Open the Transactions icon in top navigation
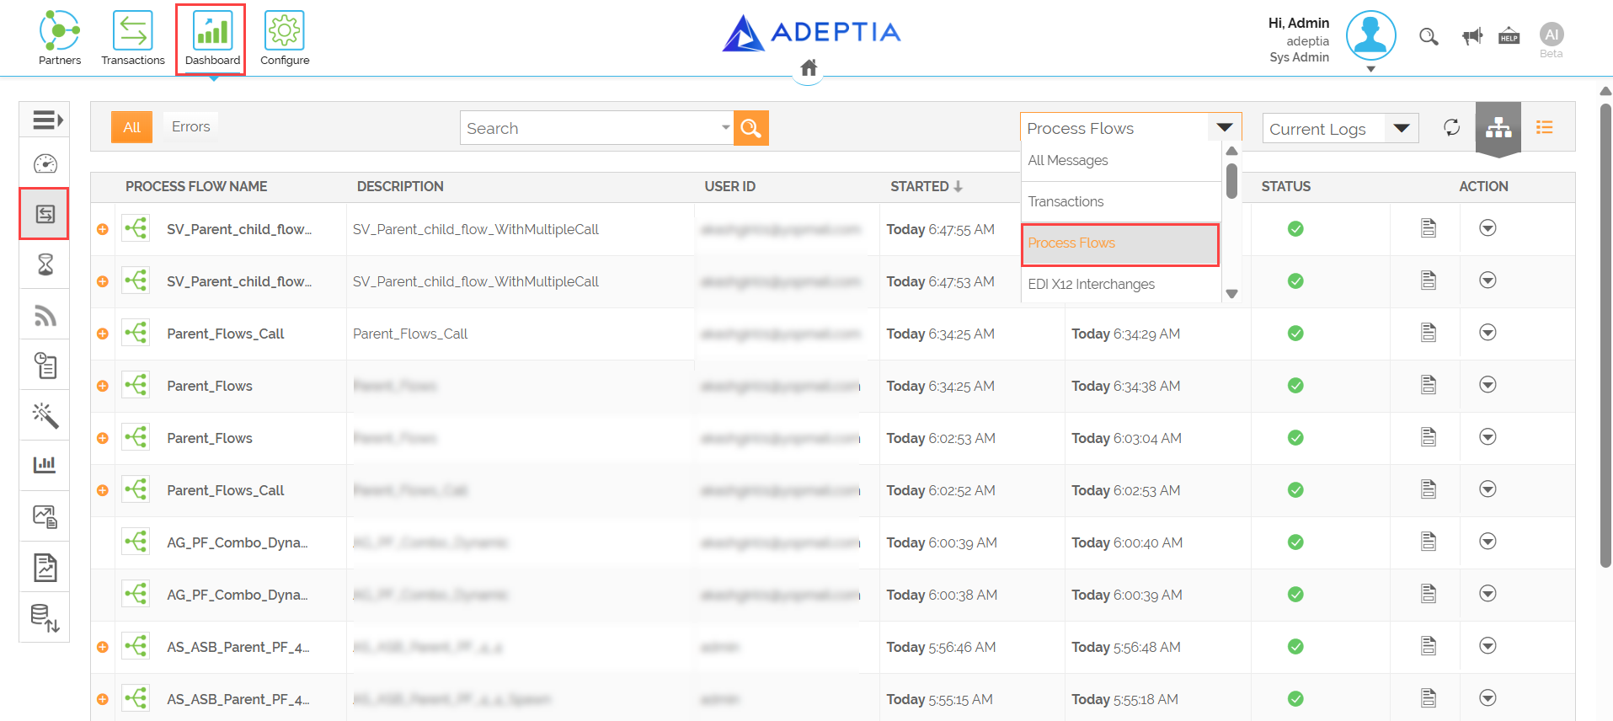The image size is (1613, 721). coord(132,31)
